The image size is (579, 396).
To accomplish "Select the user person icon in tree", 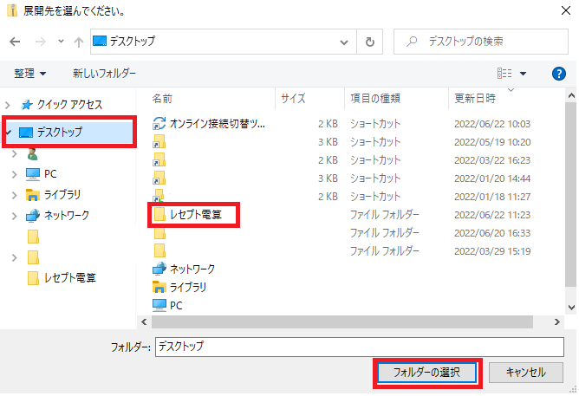I will (32, 153).
